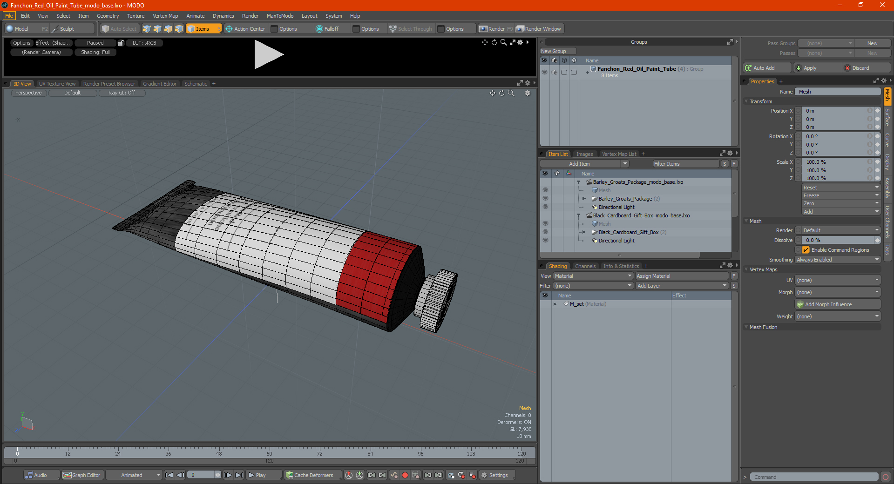Go to first frame in transport
894x484 pixels.
coord(169,475)
